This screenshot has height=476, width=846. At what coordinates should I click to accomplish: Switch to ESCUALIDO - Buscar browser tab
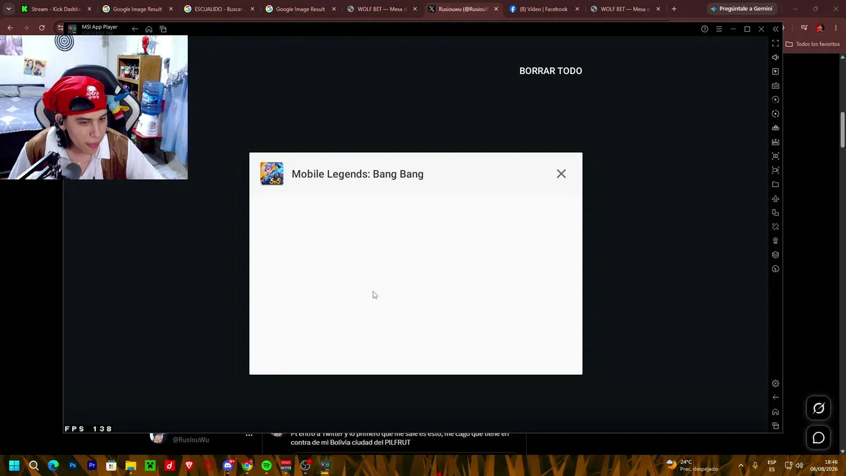click(x=218, y=9)
